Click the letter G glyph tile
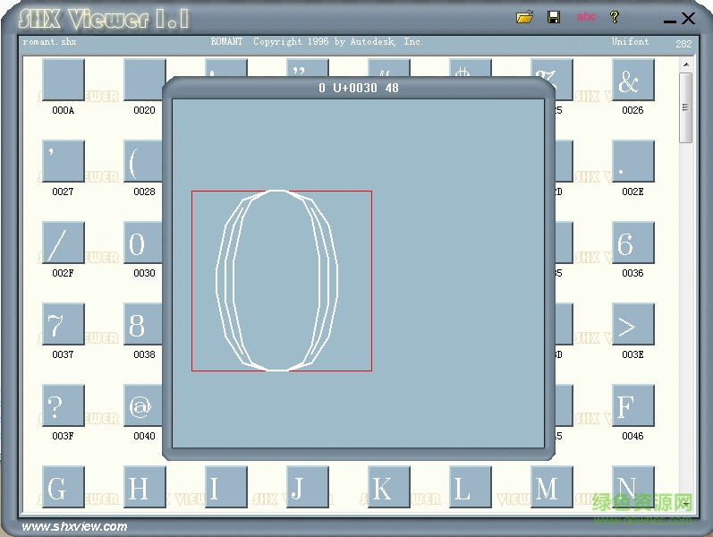This screenshot has height=537, width=713. pyautogui.click(x=63, y=488)
